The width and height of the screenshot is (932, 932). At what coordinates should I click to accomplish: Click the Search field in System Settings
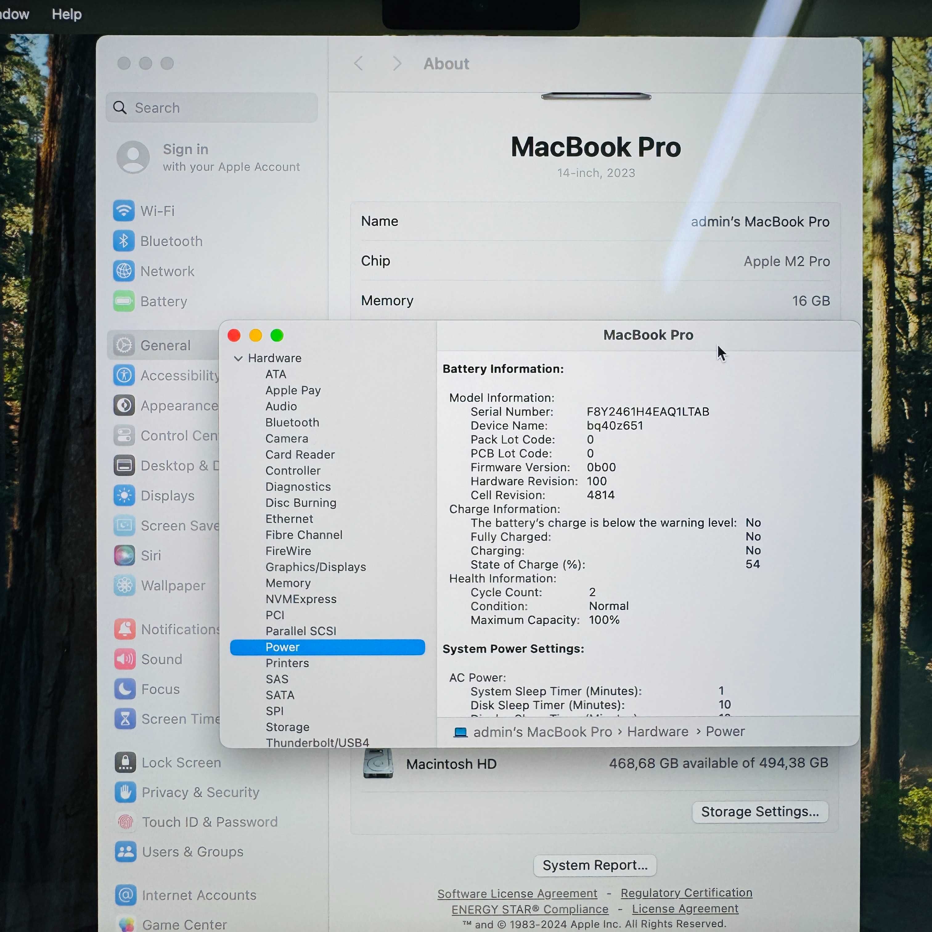[212, 108]
